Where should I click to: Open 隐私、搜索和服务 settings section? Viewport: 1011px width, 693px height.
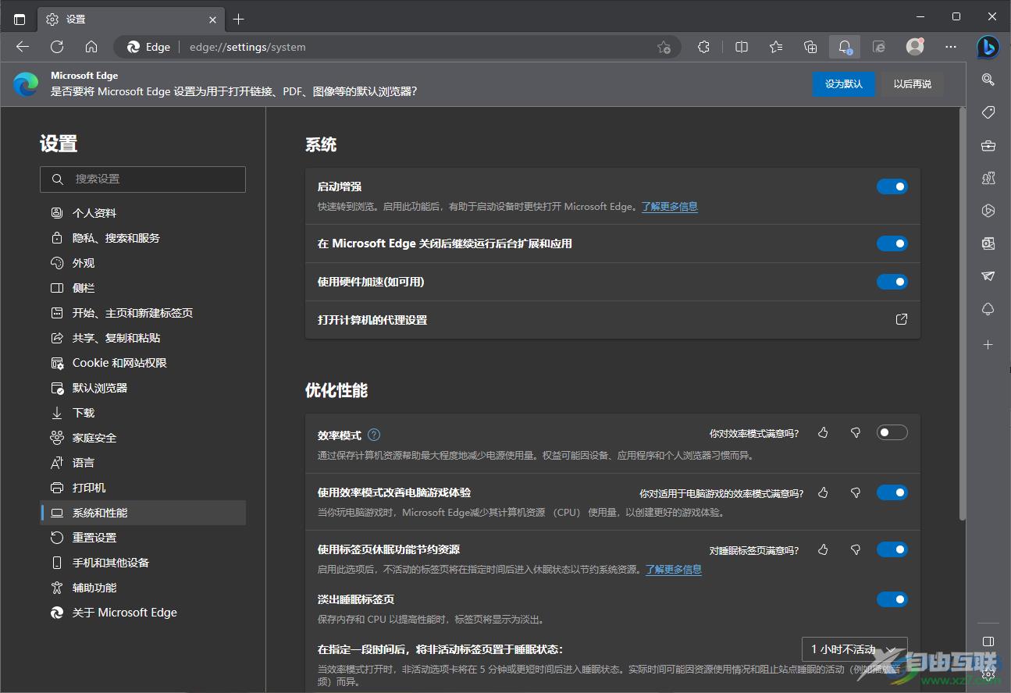coord(143,238)
